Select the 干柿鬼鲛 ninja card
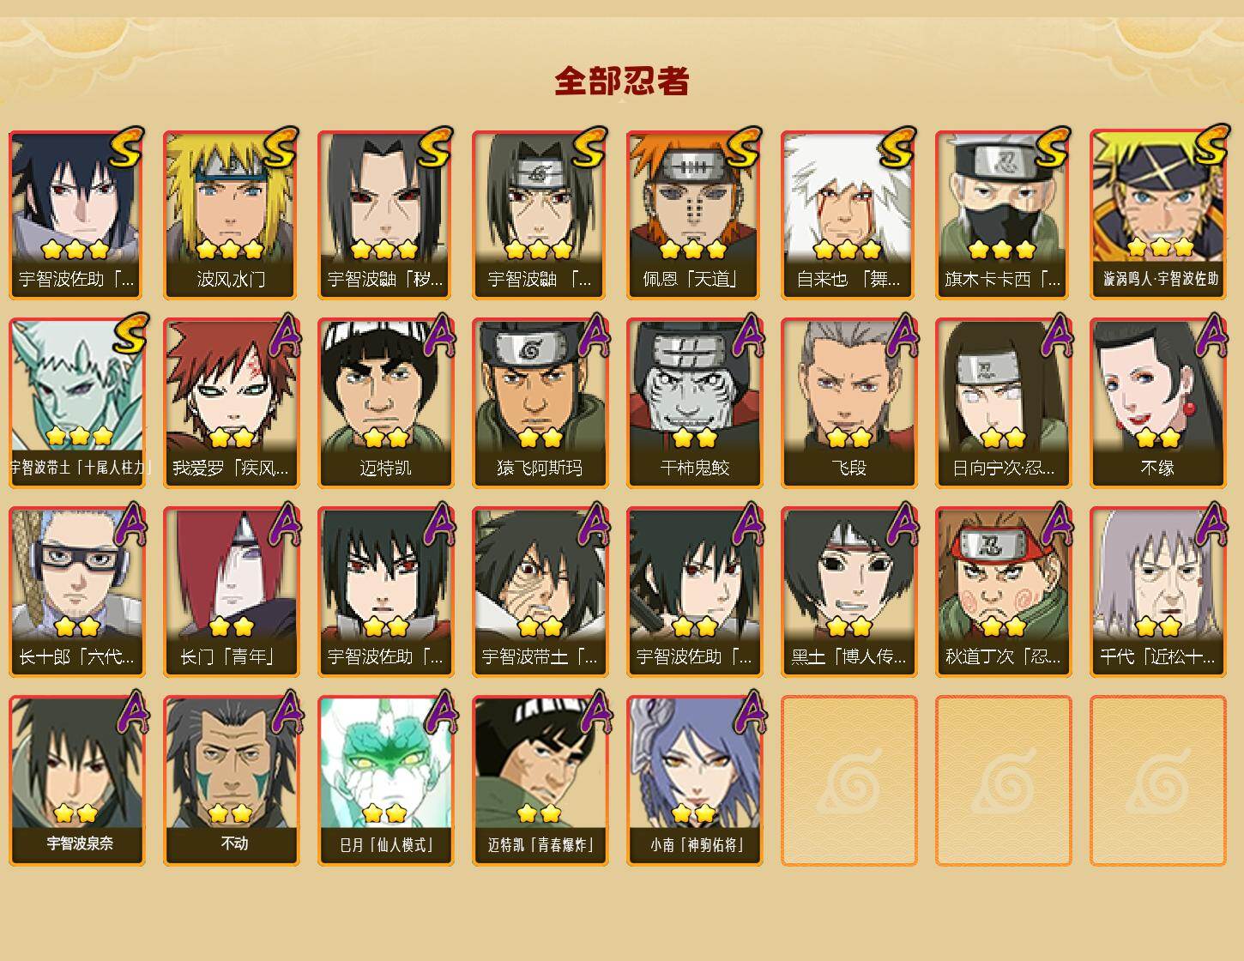Image resolution: width=1244 pixels, height=961 pixels. pyautogui.click(x=694, y=403)
